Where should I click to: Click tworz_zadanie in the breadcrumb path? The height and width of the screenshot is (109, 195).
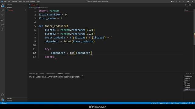pyautogui.click(x=43, y=8)
